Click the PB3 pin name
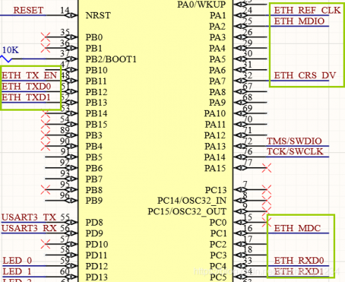 pos(94,135)
